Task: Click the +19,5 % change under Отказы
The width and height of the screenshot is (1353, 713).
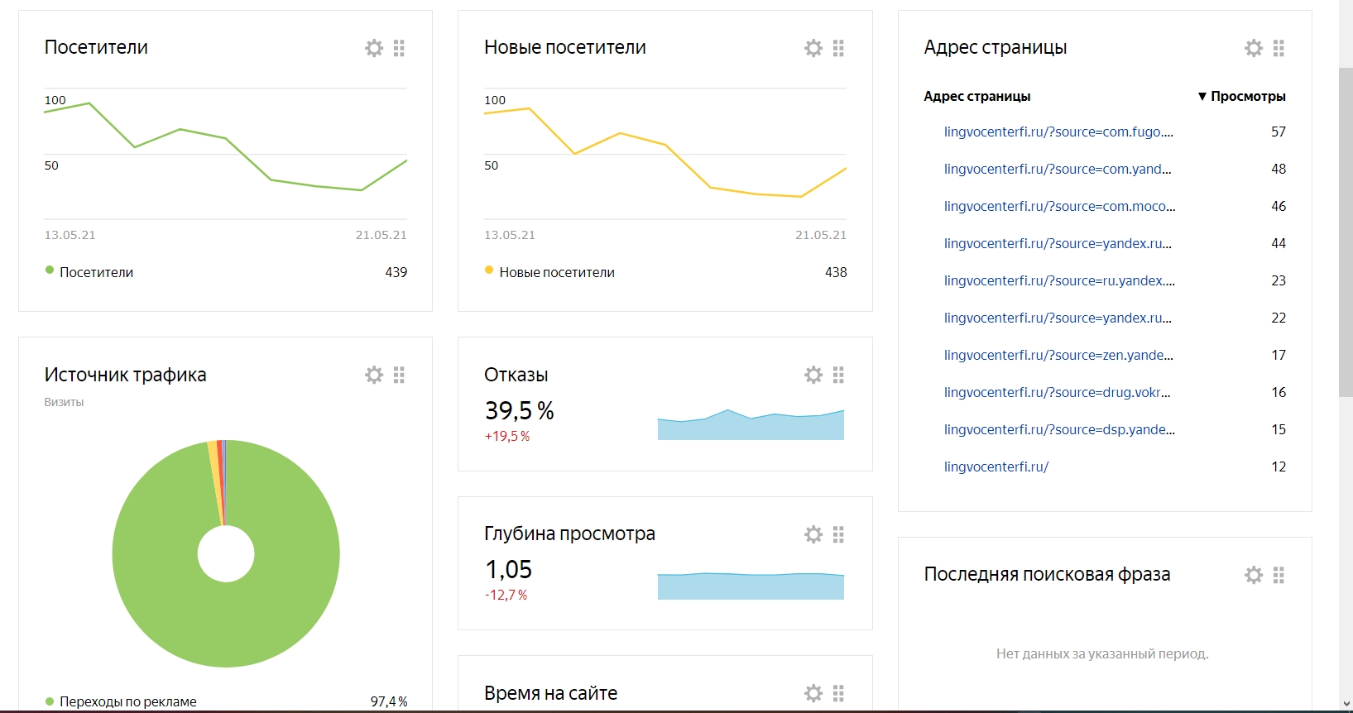Action: pyautogui.click(x=507, y=436)
